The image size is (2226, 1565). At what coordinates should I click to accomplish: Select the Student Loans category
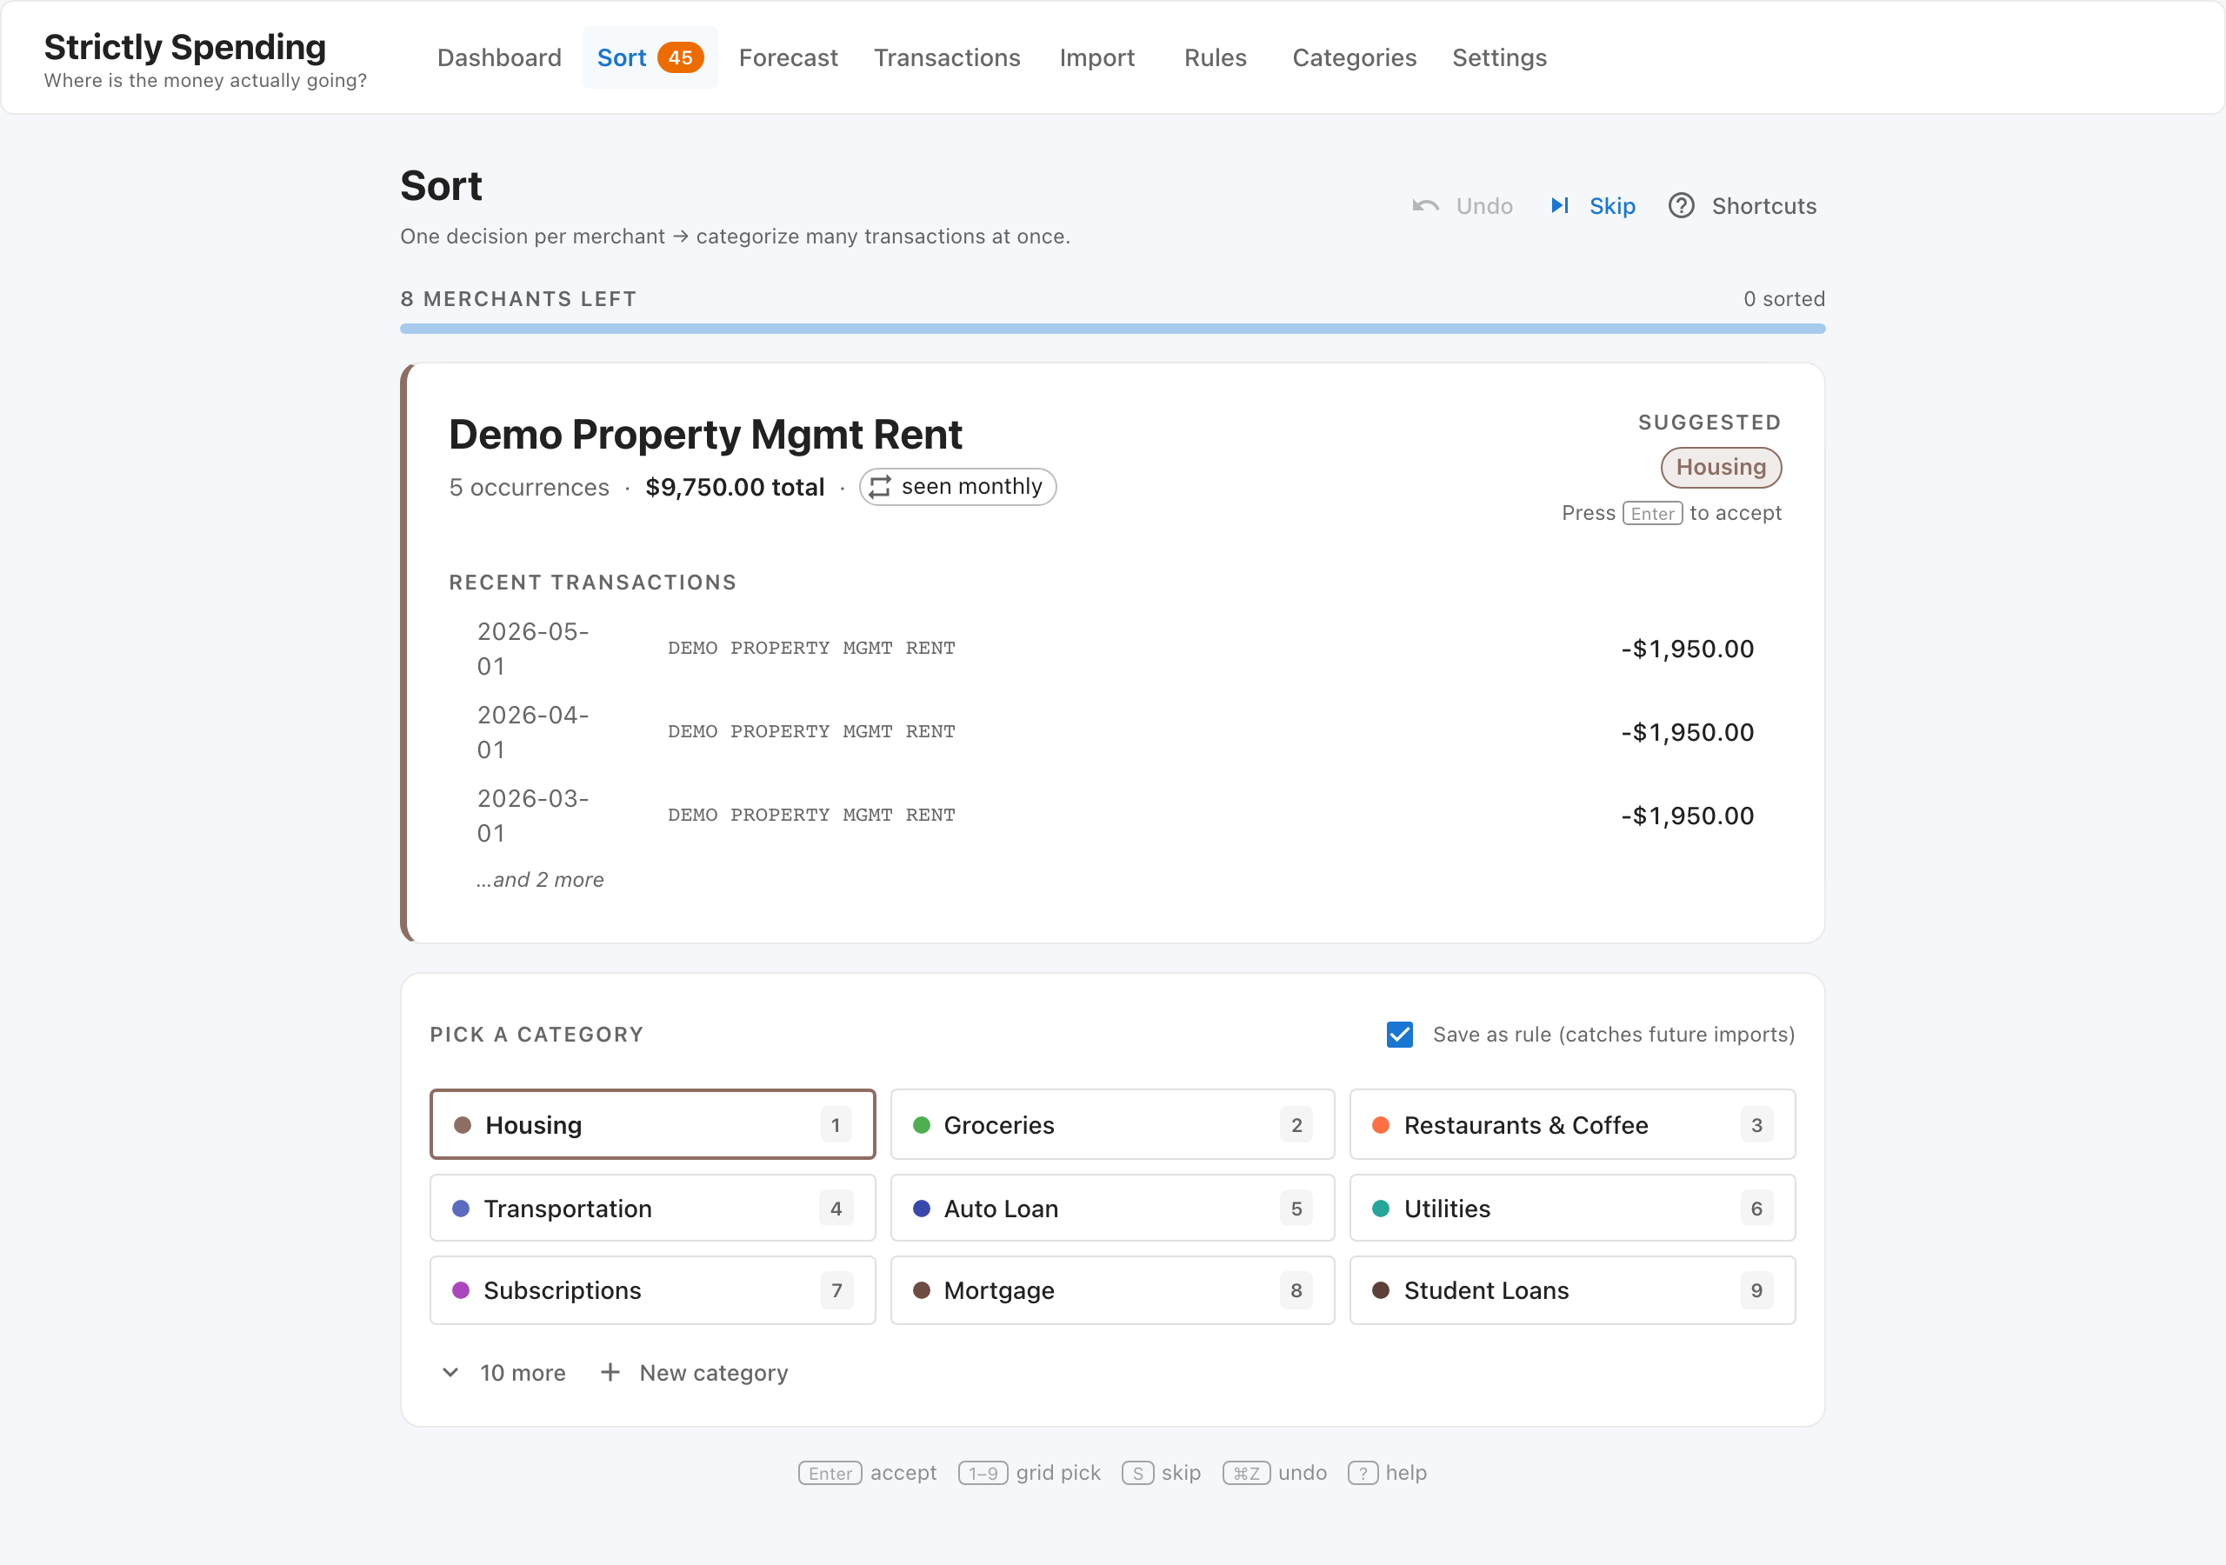tap(1573, 1290)
